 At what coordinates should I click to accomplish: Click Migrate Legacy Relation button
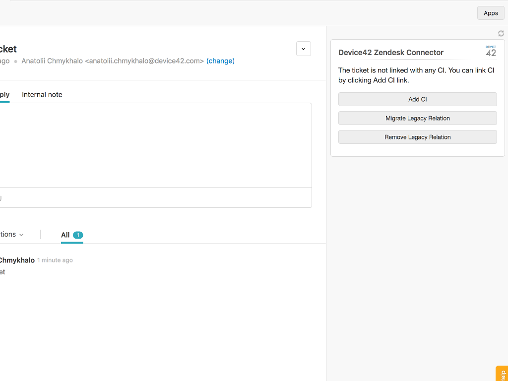tap(417, 118)
